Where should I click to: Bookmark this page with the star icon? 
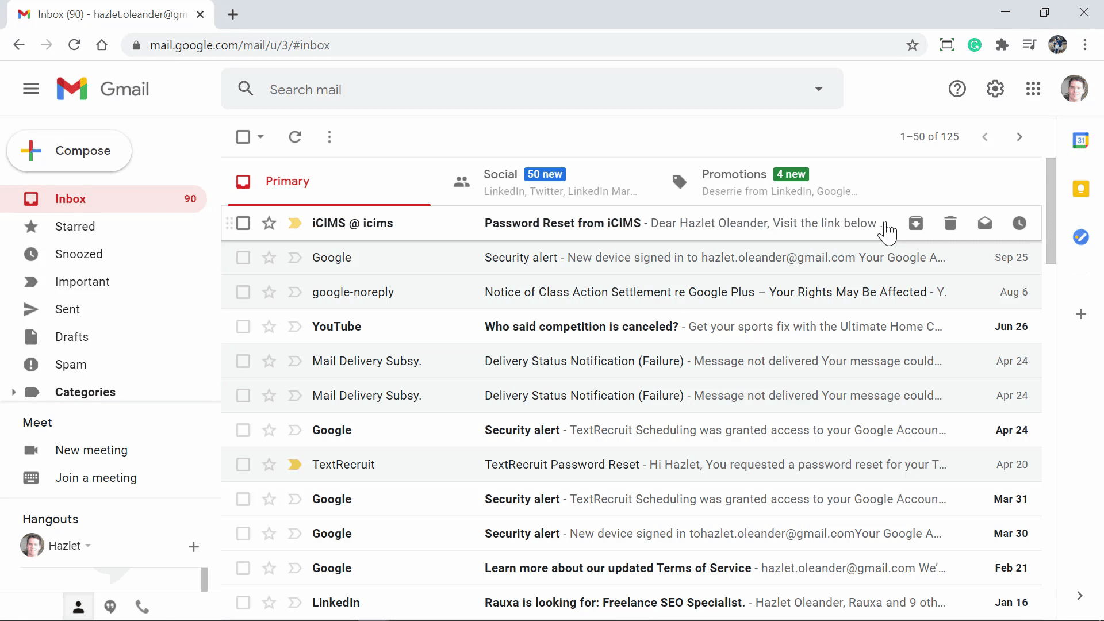[913, 45]
